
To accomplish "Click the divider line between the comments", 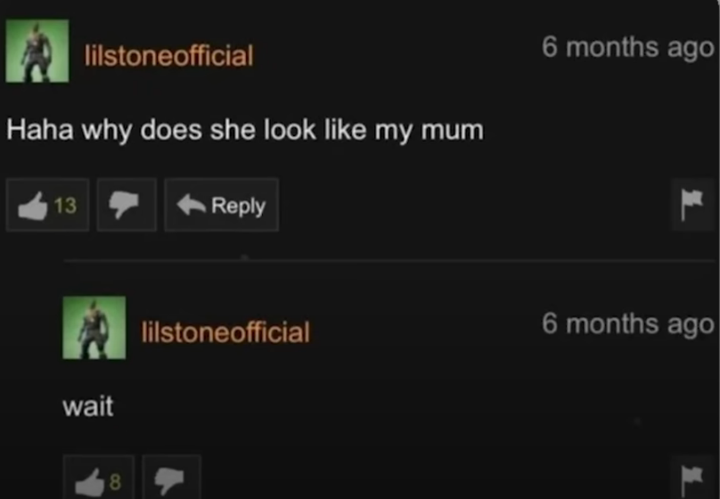I will pyautogui.click(x=389, y=260).
